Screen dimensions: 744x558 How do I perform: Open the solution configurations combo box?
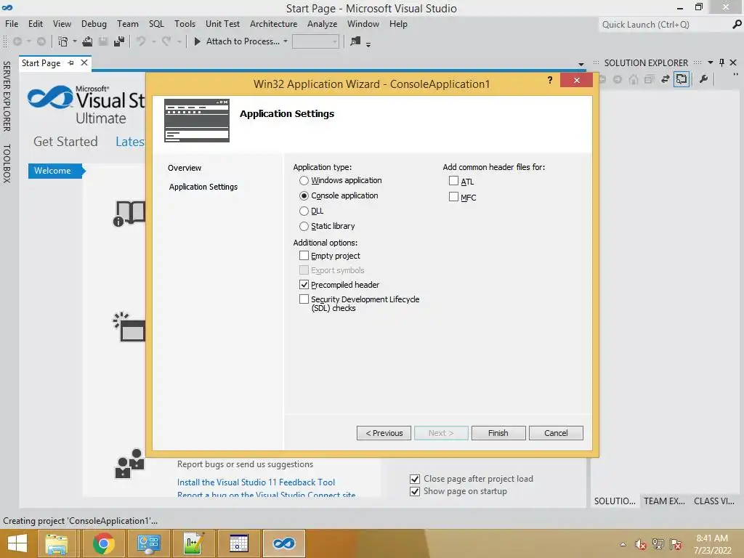click(x=316, y=41)
